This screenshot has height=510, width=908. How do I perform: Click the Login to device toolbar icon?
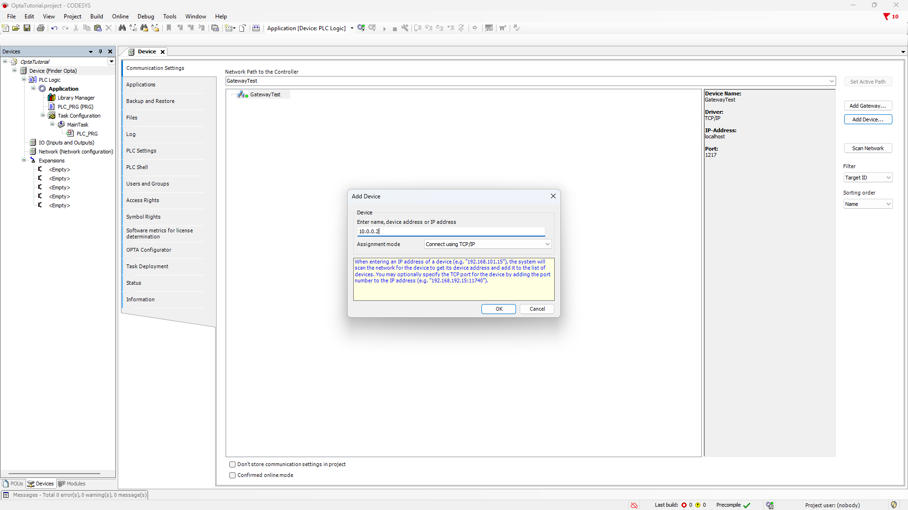coord(361,28)
